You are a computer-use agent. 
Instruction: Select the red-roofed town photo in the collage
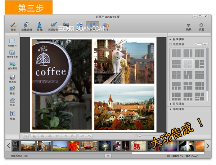point(124,108)
